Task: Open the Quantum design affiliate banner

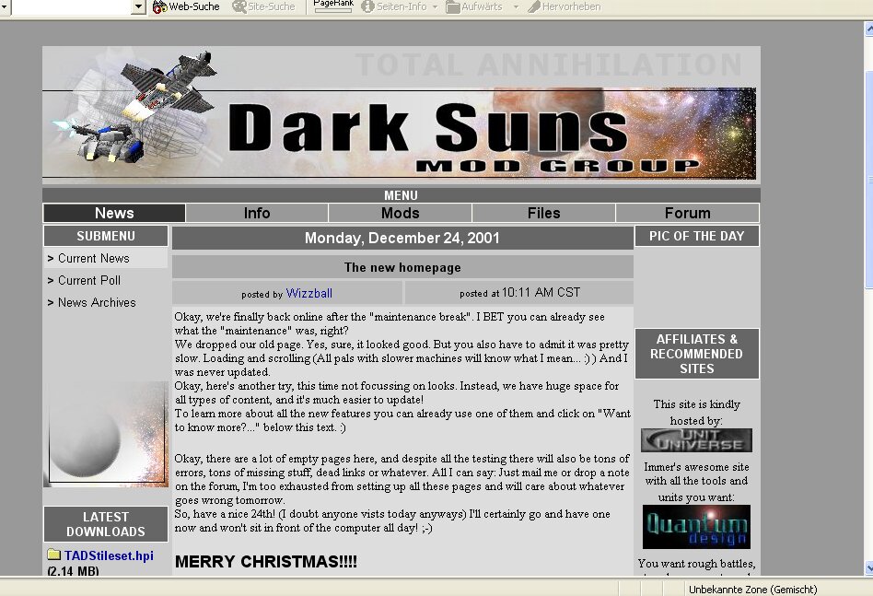Action: [696, 527]
